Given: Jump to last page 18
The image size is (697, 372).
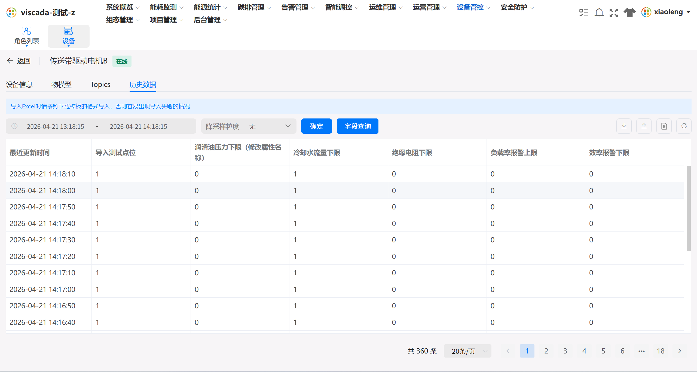Looking at the screenshot, I should point(661,351).
